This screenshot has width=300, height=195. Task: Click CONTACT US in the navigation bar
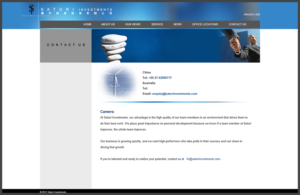[x=237, y=24]
